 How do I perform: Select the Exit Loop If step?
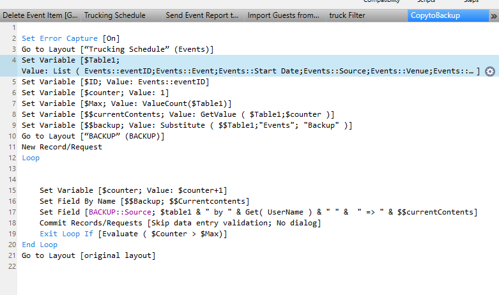point(133,234)
